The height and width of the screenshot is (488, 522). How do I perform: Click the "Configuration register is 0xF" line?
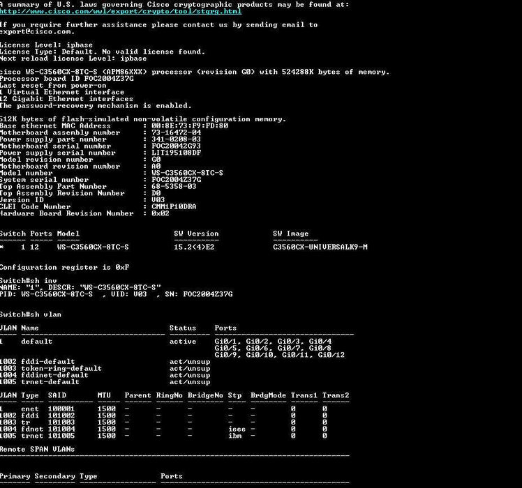64,267
